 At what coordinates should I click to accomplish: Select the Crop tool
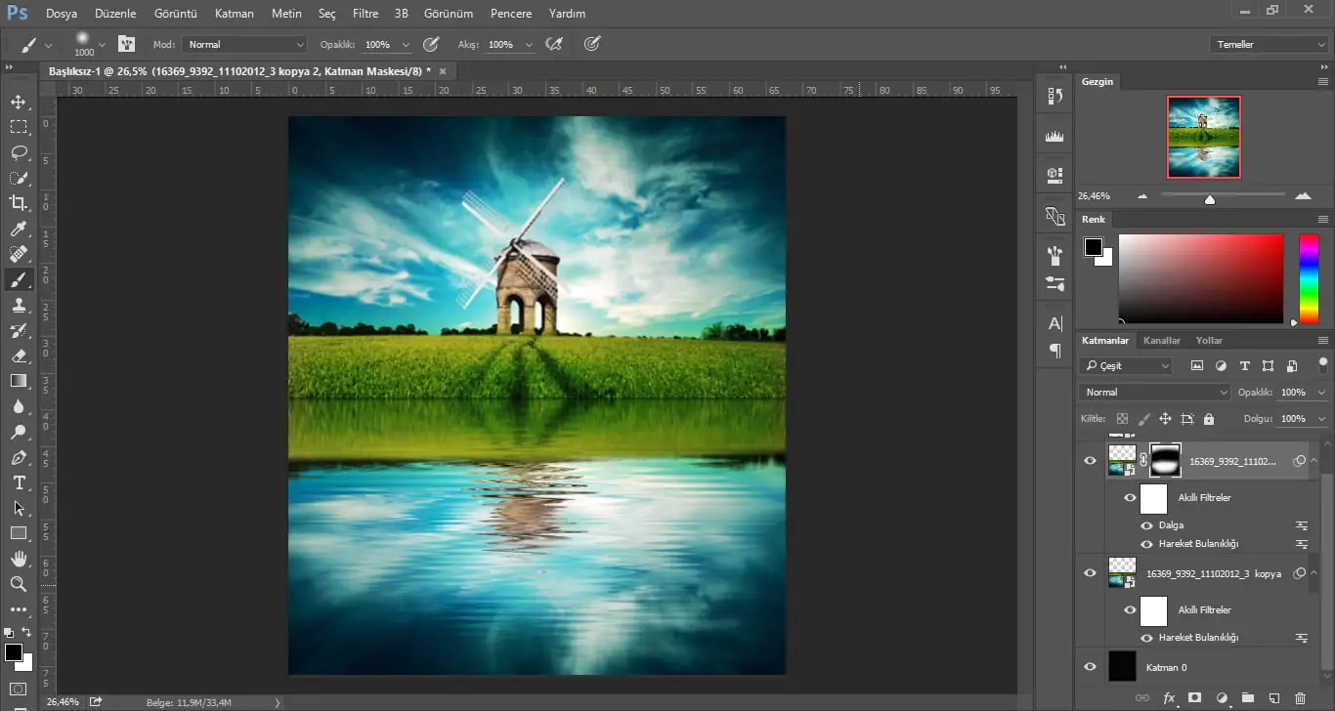(19, 203)
